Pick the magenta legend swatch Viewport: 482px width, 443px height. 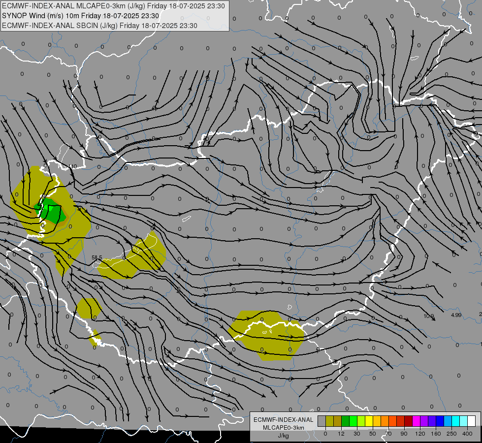[x=416, y=421]
